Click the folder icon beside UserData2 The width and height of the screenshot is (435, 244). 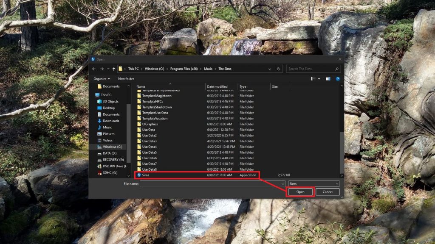coord(139,136)
